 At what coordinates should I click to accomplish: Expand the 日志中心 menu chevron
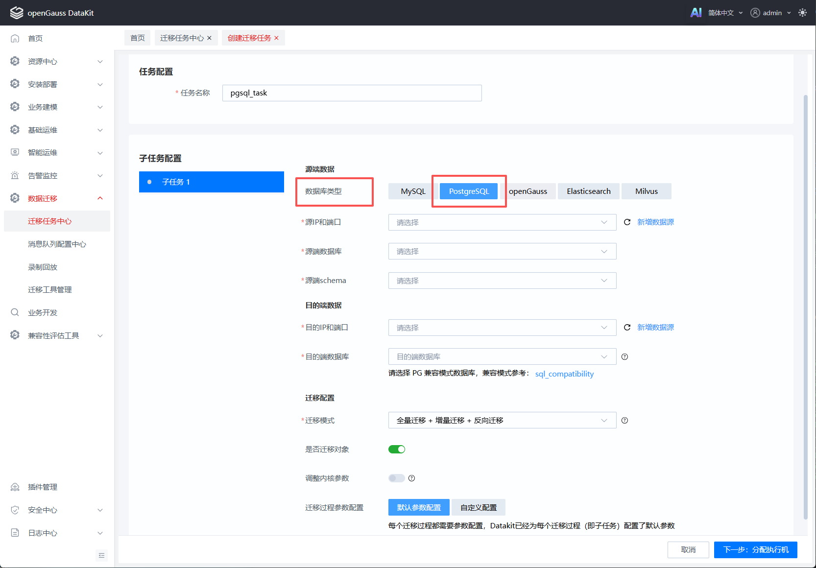[x=100, y=533]
